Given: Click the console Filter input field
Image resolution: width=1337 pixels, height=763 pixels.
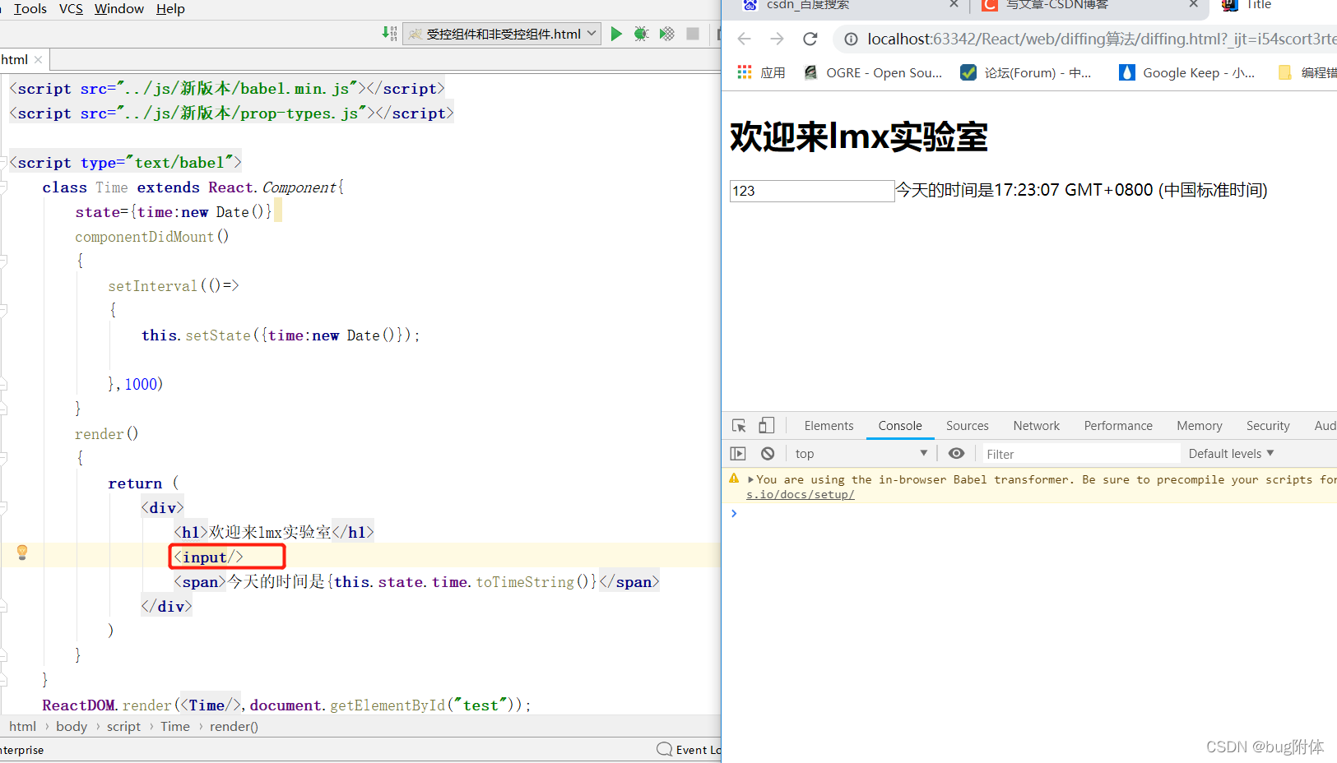Looking at the screenshot, I should click(x=1080, y=454).
